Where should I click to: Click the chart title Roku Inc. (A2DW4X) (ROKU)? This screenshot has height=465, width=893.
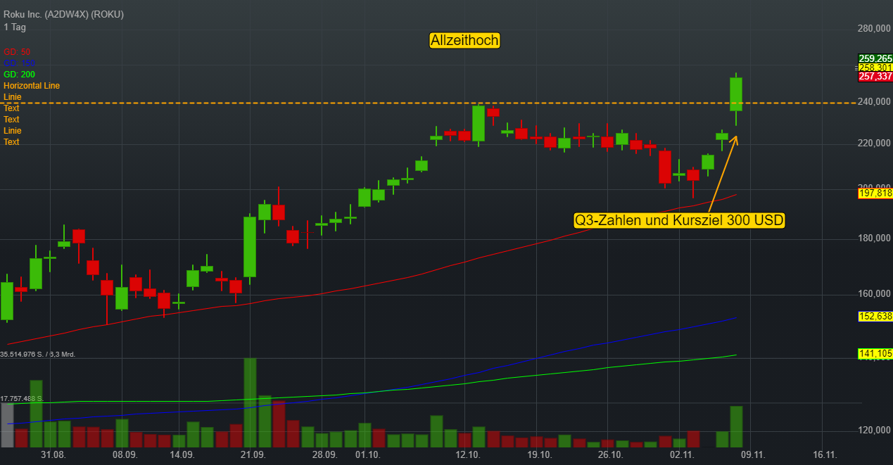tap(63, 15)
